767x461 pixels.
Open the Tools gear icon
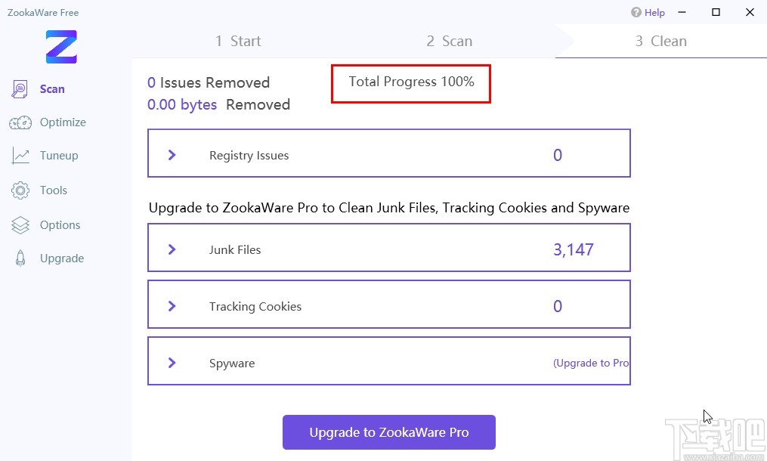click(20, 190)
